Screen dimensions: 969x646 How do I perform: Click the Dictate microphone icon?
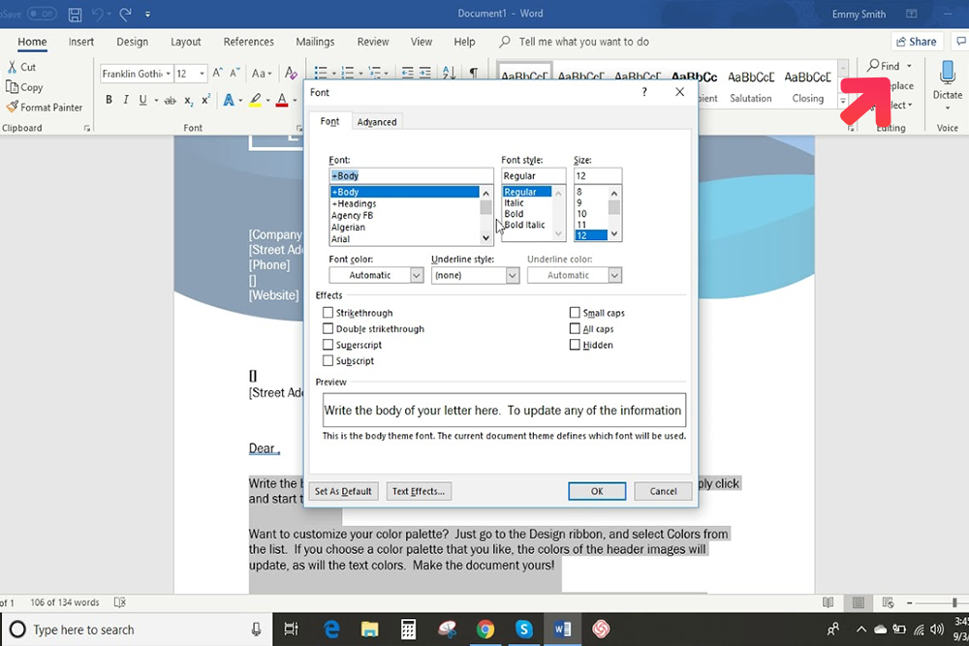coord(948,73)
